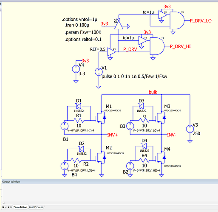
Task: Go to first tab using the first-tab navigation arrow
Action: pyautogui.click(x=3, y=207)
